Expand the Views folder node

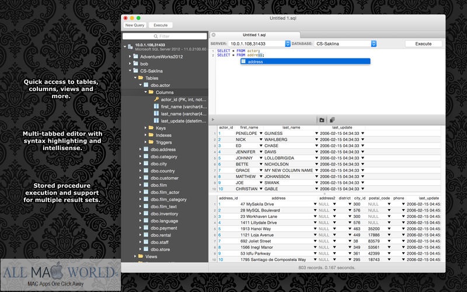(x=135, y=256)
